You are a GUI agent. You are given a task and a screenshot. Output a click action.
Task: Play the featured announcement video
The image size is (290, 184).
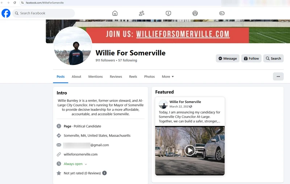tap(190, 150)
